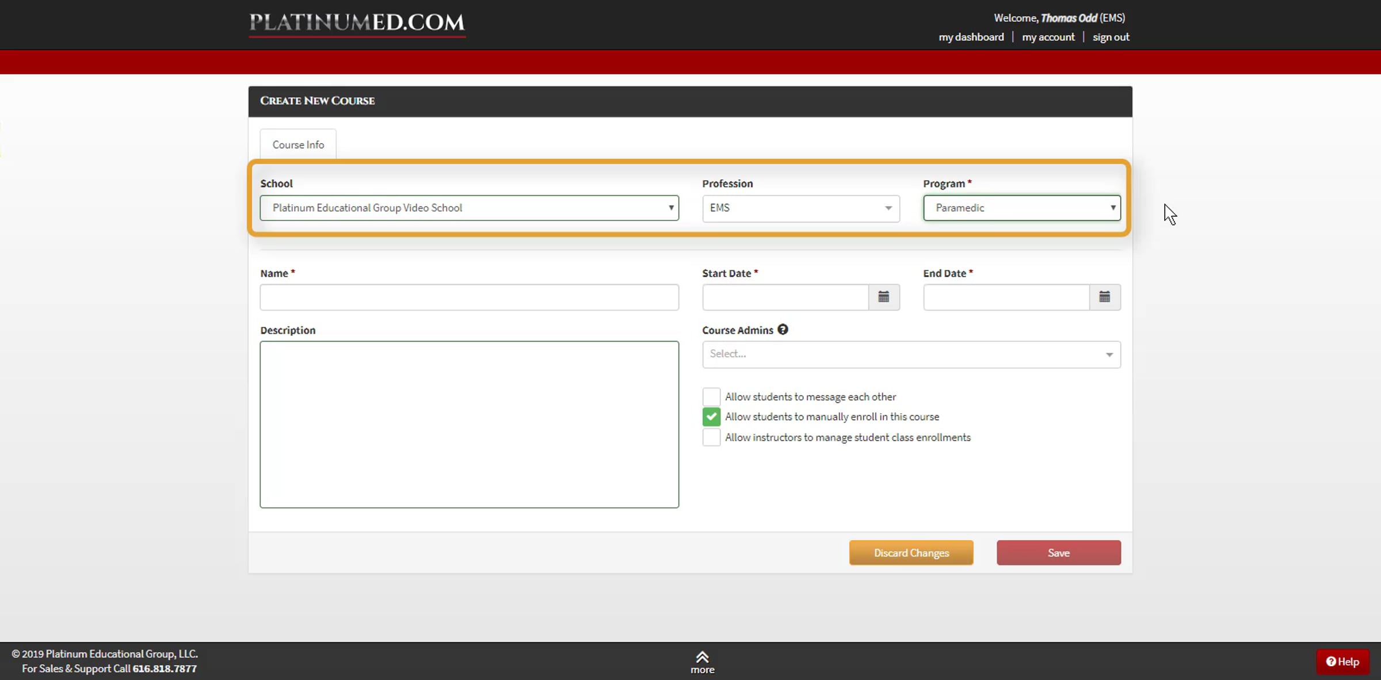Open the red Help button
This screenshot has width=1381, height=680.
pyautogui.click(x=1342, y=662)
